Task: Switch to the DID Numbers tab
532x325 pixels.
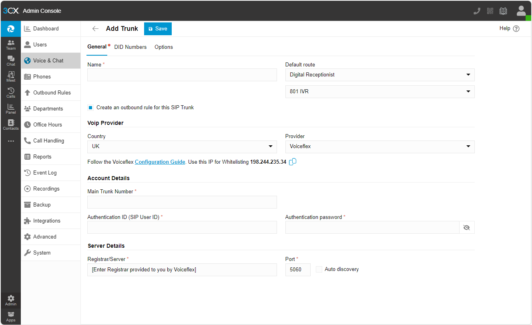Action: [x=130, y=47]
